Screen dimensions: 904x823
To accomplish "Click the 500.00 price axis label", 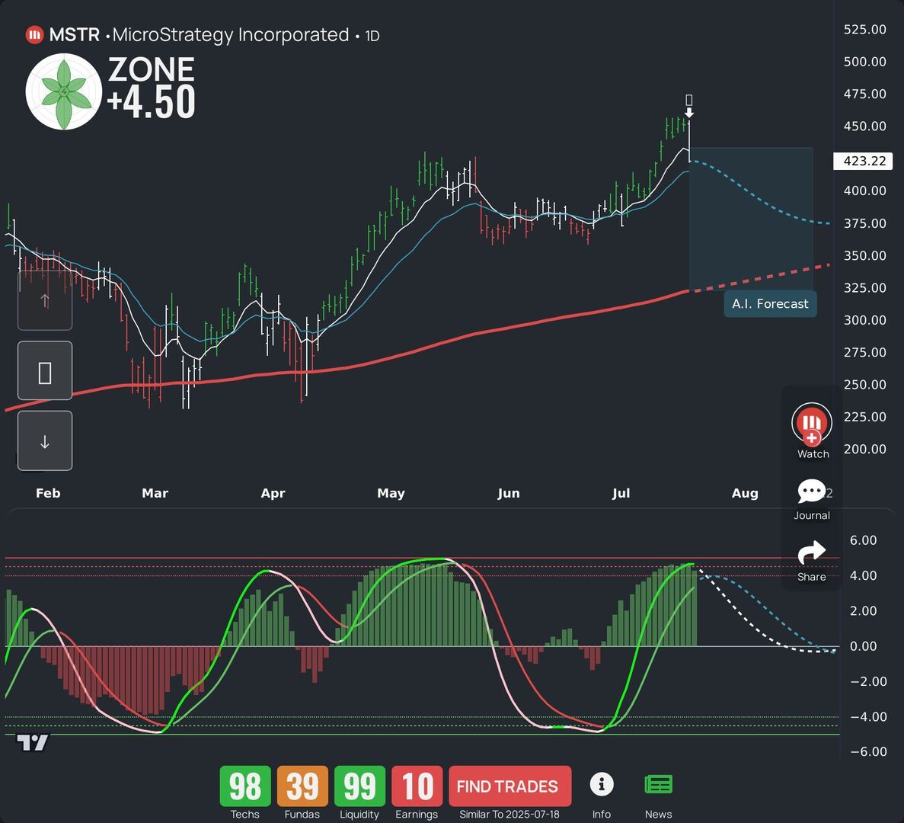I will click(865, 62).
